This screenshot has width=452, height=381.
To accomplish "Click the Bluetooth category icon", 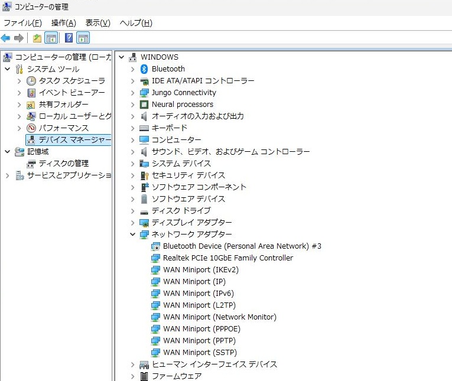I will [144, 69].
